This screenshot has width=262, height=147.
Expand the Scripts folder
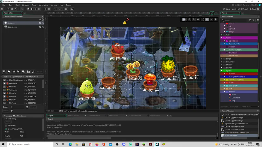222,59
